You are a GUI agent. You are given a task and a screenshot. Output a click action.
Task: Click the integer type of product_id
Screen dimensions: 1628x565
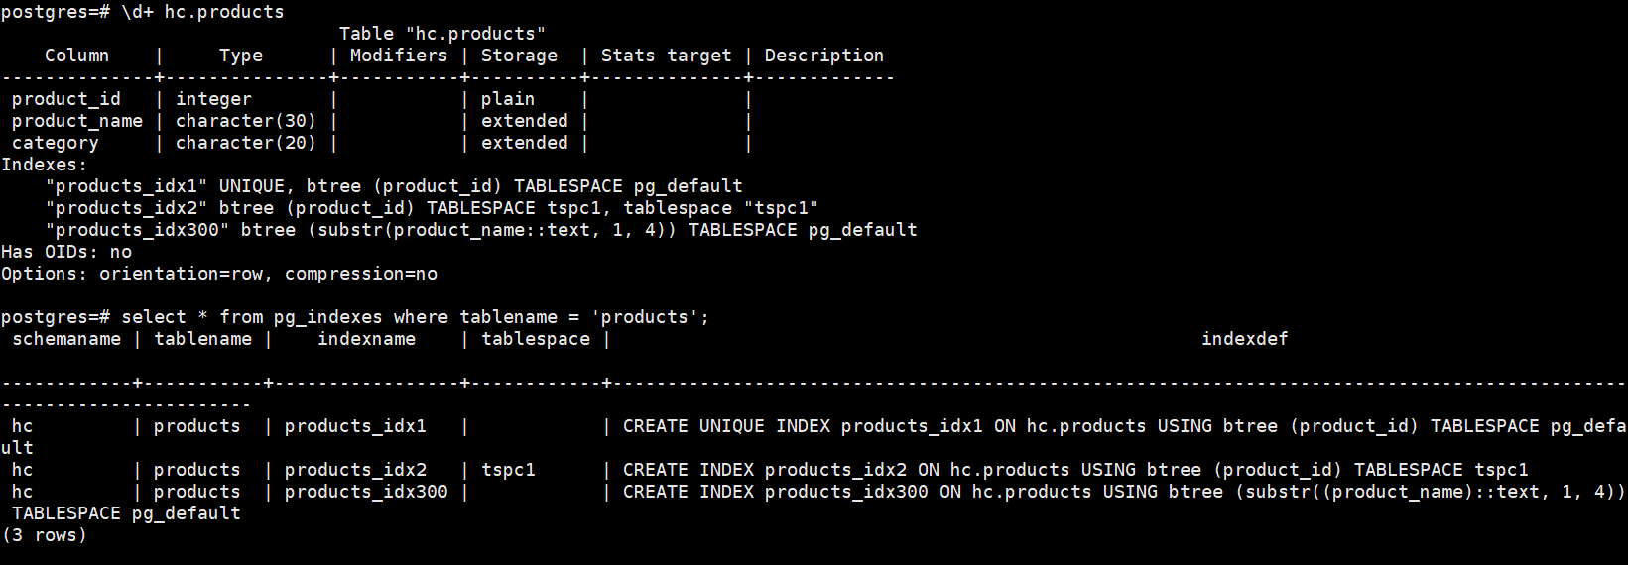(213, 99)
